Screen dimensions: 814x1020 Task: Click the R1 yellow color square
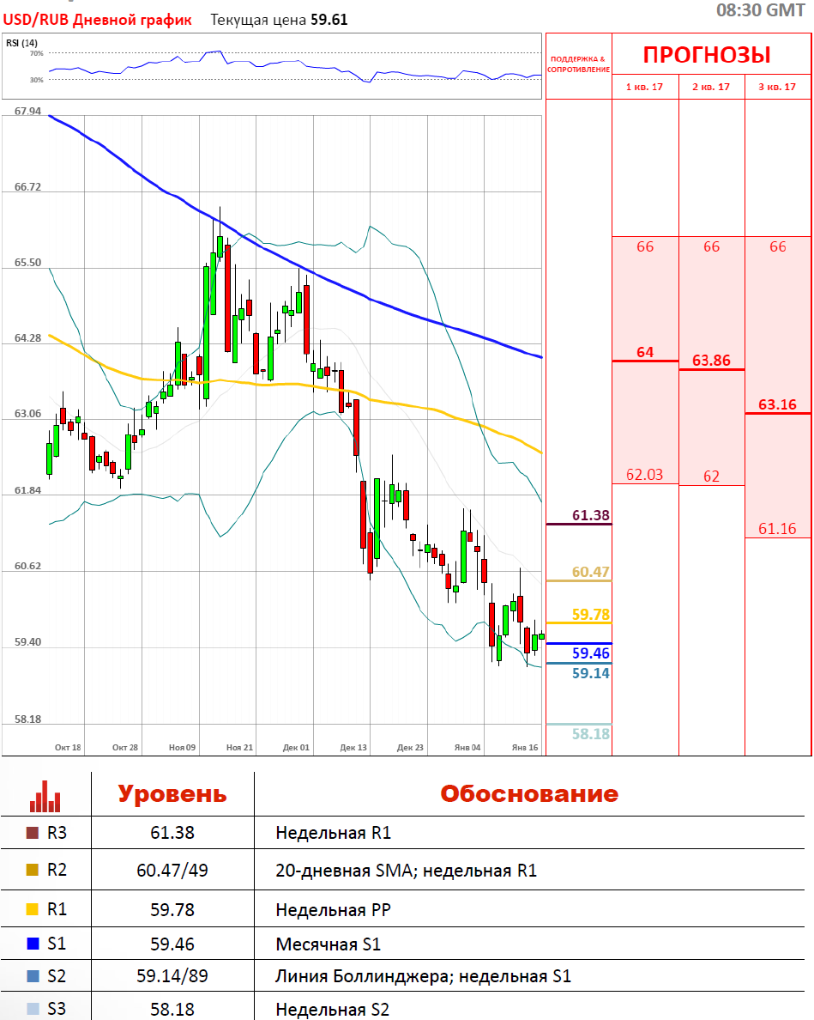coord(33,908)
